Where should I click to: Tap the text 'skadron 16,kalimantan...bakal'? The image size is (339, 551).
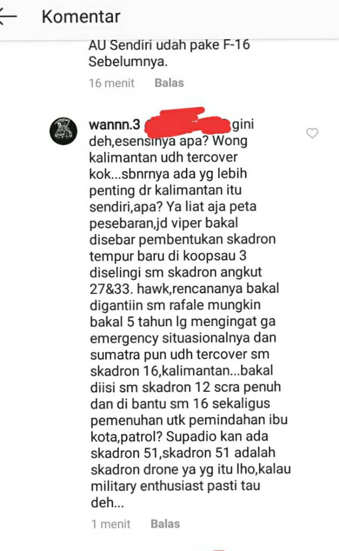182,371
